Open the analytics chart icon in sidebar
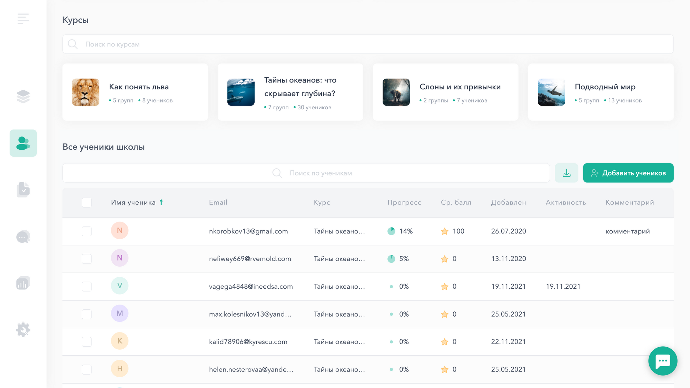 [x=23, y=283]
